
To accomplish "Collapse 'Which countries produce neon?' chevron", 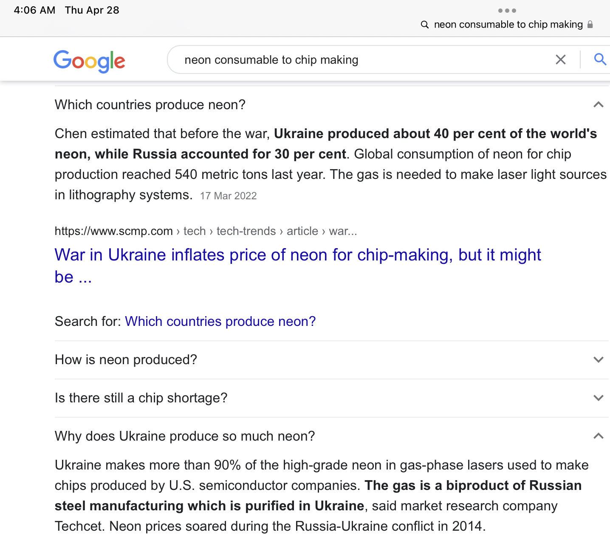I will [x=598, y=105].
